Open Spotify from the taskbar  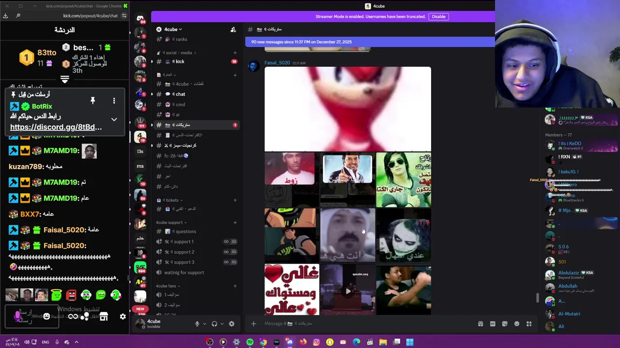coord(249,342)
